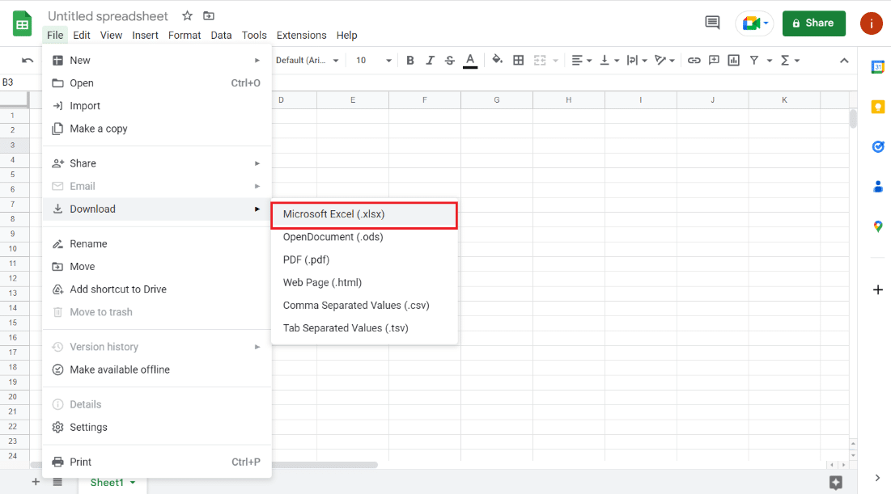Click the side panel chevron at bottom right
Screen dimensions: 891x494
(877, 478)
